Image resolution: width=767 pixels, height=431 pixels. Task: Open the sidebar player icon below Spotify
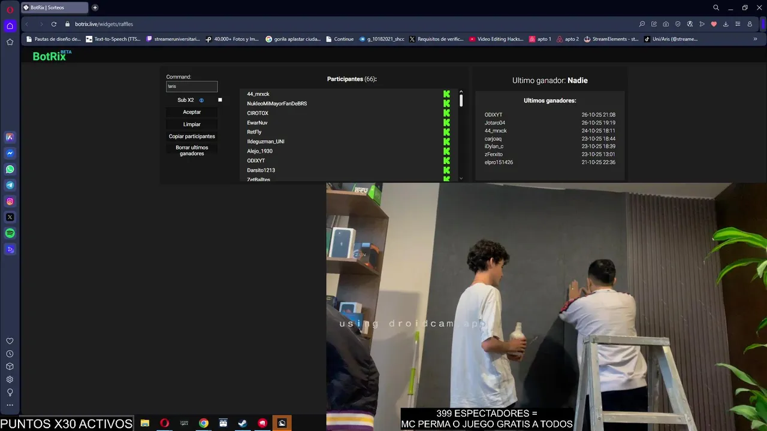tap(10, 250)
